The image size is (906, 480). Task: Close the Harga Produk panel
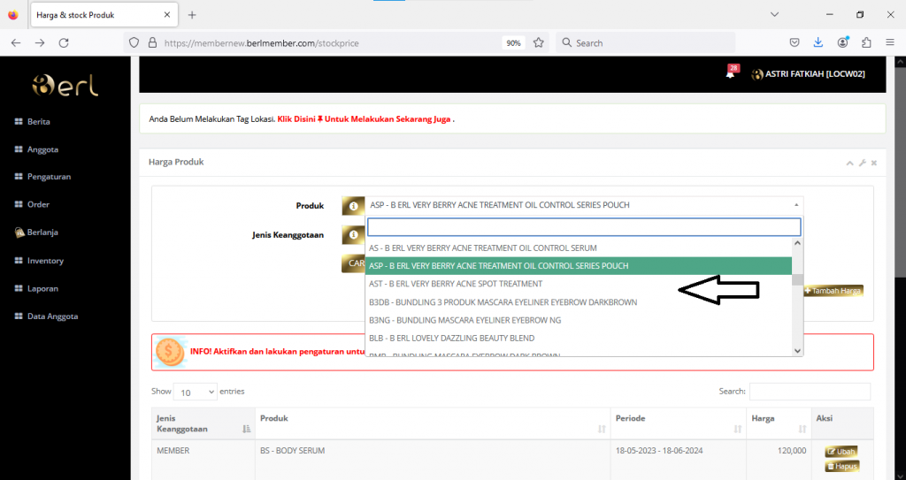point(874,163)
